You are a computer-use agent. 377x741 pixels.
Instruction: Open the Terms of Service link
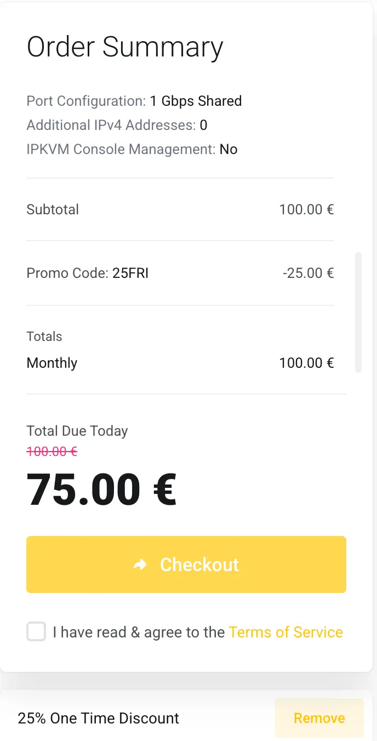click(x=286, y=631)
